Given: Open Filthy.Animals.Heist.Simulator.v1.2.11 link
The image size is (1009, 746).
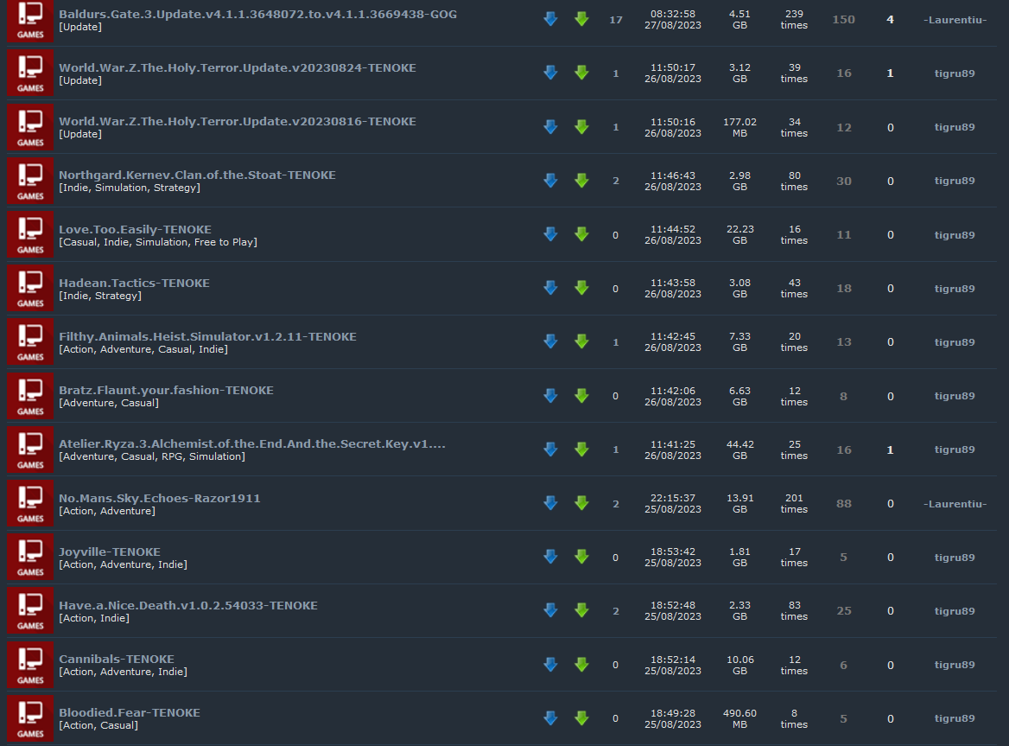Looking at the screenshot, I should click(207, 336).
